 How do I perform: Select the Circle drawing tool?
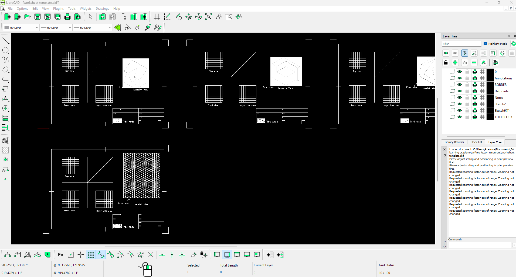[5, 50]
